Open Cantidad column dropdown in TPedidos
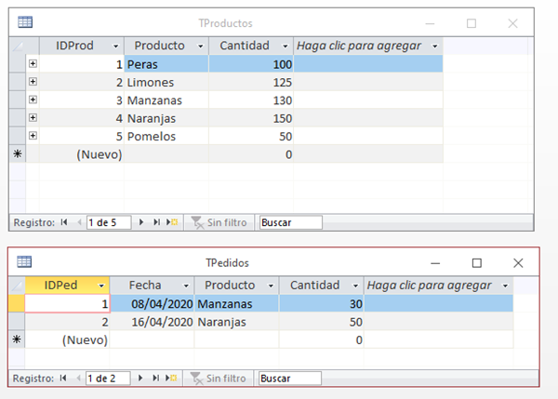 355,286
